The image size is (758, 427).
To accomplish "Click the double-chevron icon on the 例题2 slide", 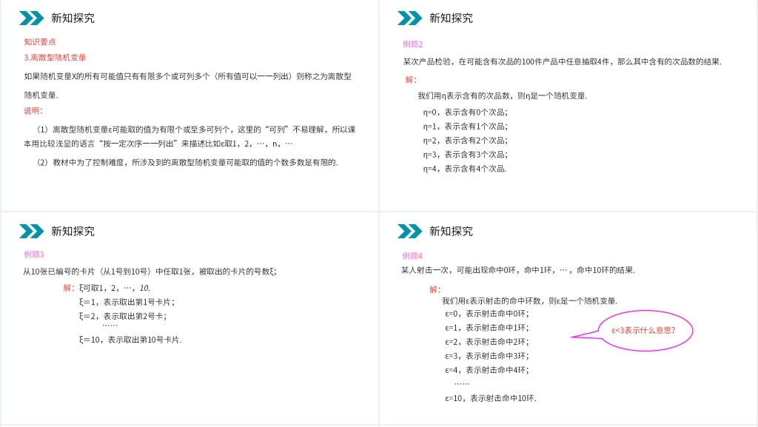I will (409, 19).
